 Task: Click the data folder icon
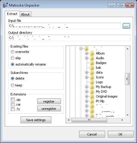(x=92, y=72)
